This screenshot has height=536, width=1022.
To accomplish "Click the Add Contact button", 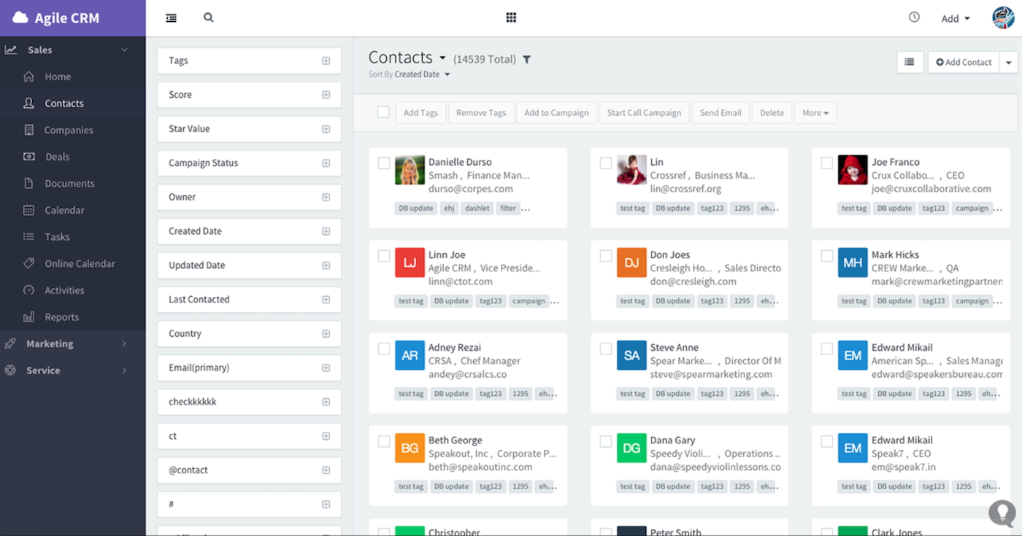I will tap(964, 62).
